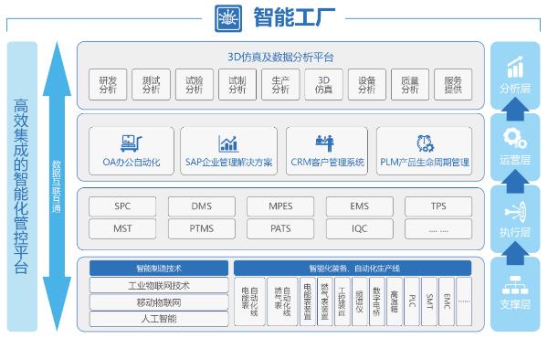Click the CRM客户管理系统 people icon
This screenshot has height=338, width=548.
pos(325,143)
